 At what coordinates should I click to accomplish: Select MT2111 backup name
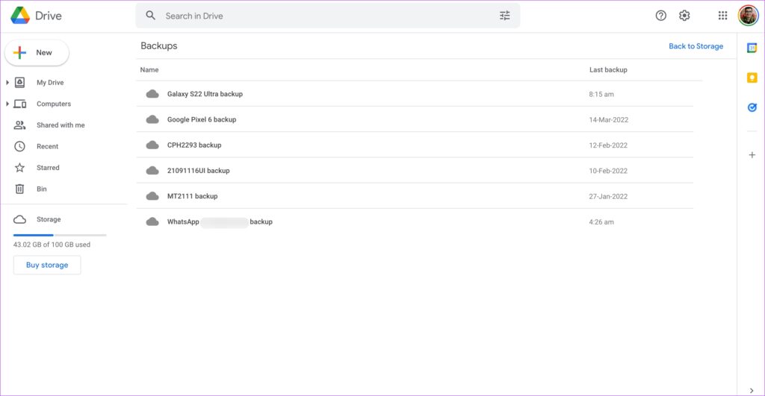pos(192,196)
